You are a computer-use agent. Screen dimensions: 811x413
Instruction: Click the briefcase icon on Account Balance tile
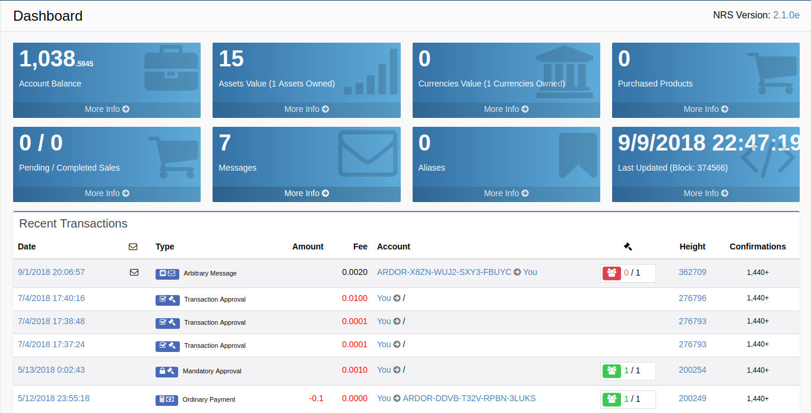(x=171, y=71)
